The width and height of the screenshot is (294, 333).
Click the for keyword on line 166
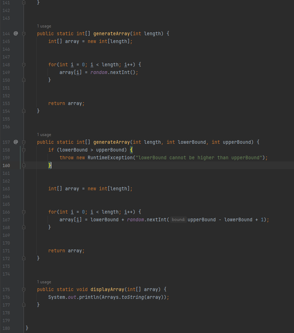tap(52, 212)
